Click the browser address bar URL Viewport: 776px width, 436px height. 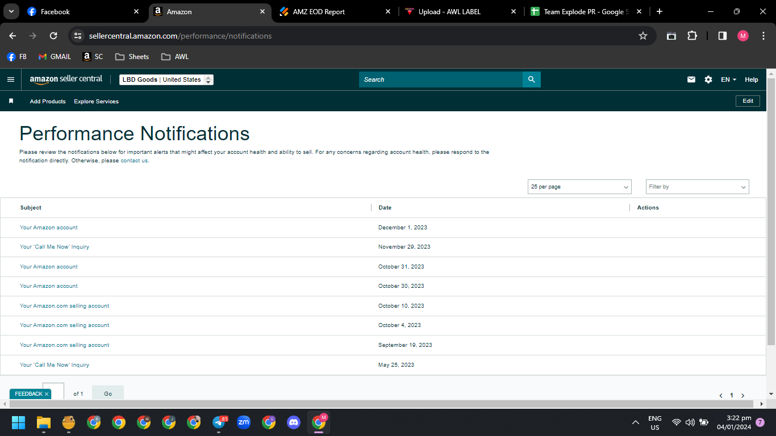[181, 36]
